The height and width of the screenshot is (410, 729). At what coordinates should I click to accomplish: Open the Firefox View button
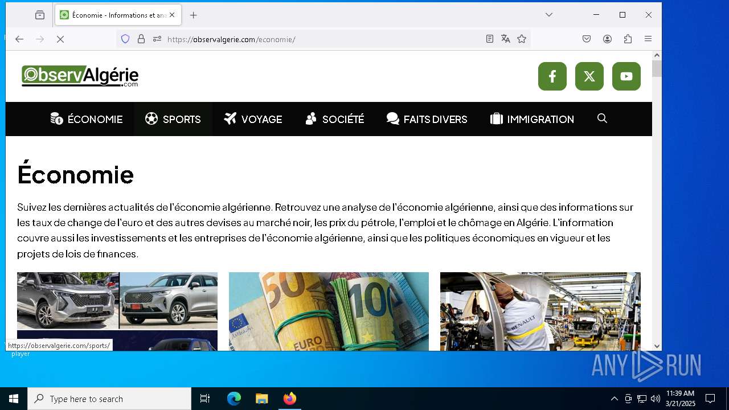40,15
